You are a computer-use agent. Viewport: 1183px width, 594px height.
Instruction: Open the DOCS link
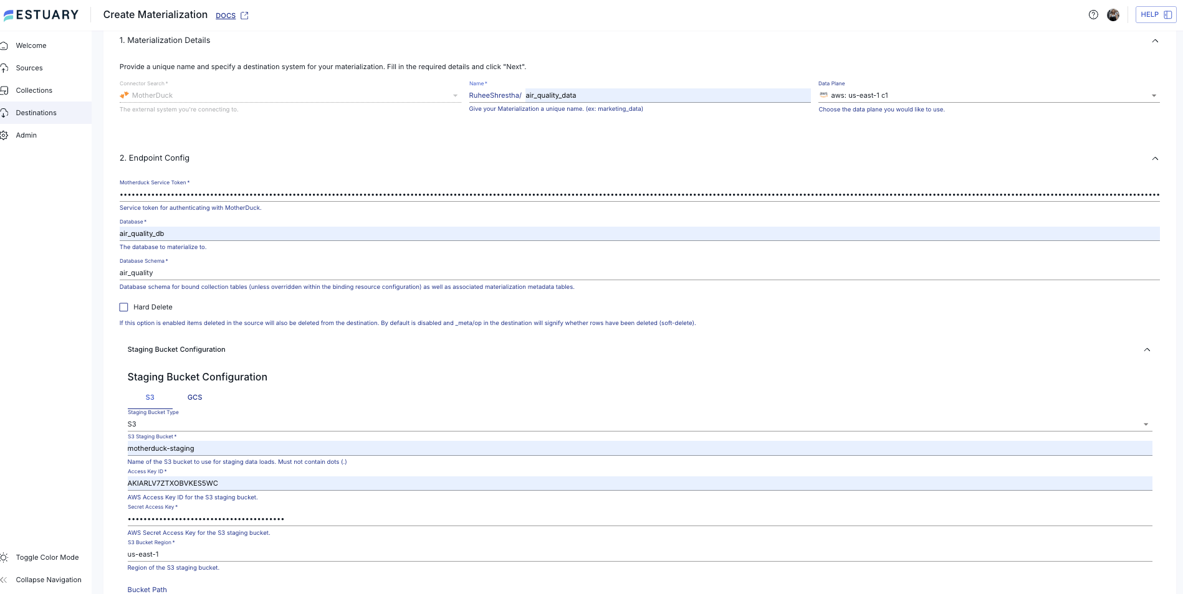226,16
